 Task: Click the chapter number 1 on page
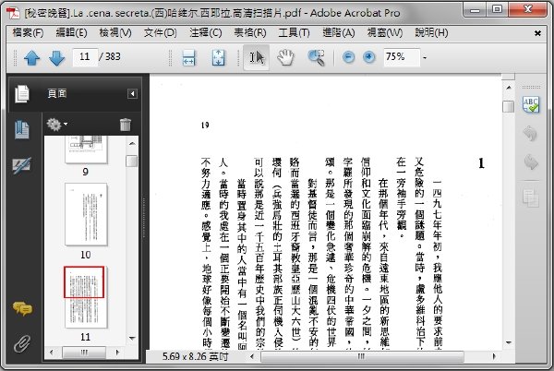[481, 163]
